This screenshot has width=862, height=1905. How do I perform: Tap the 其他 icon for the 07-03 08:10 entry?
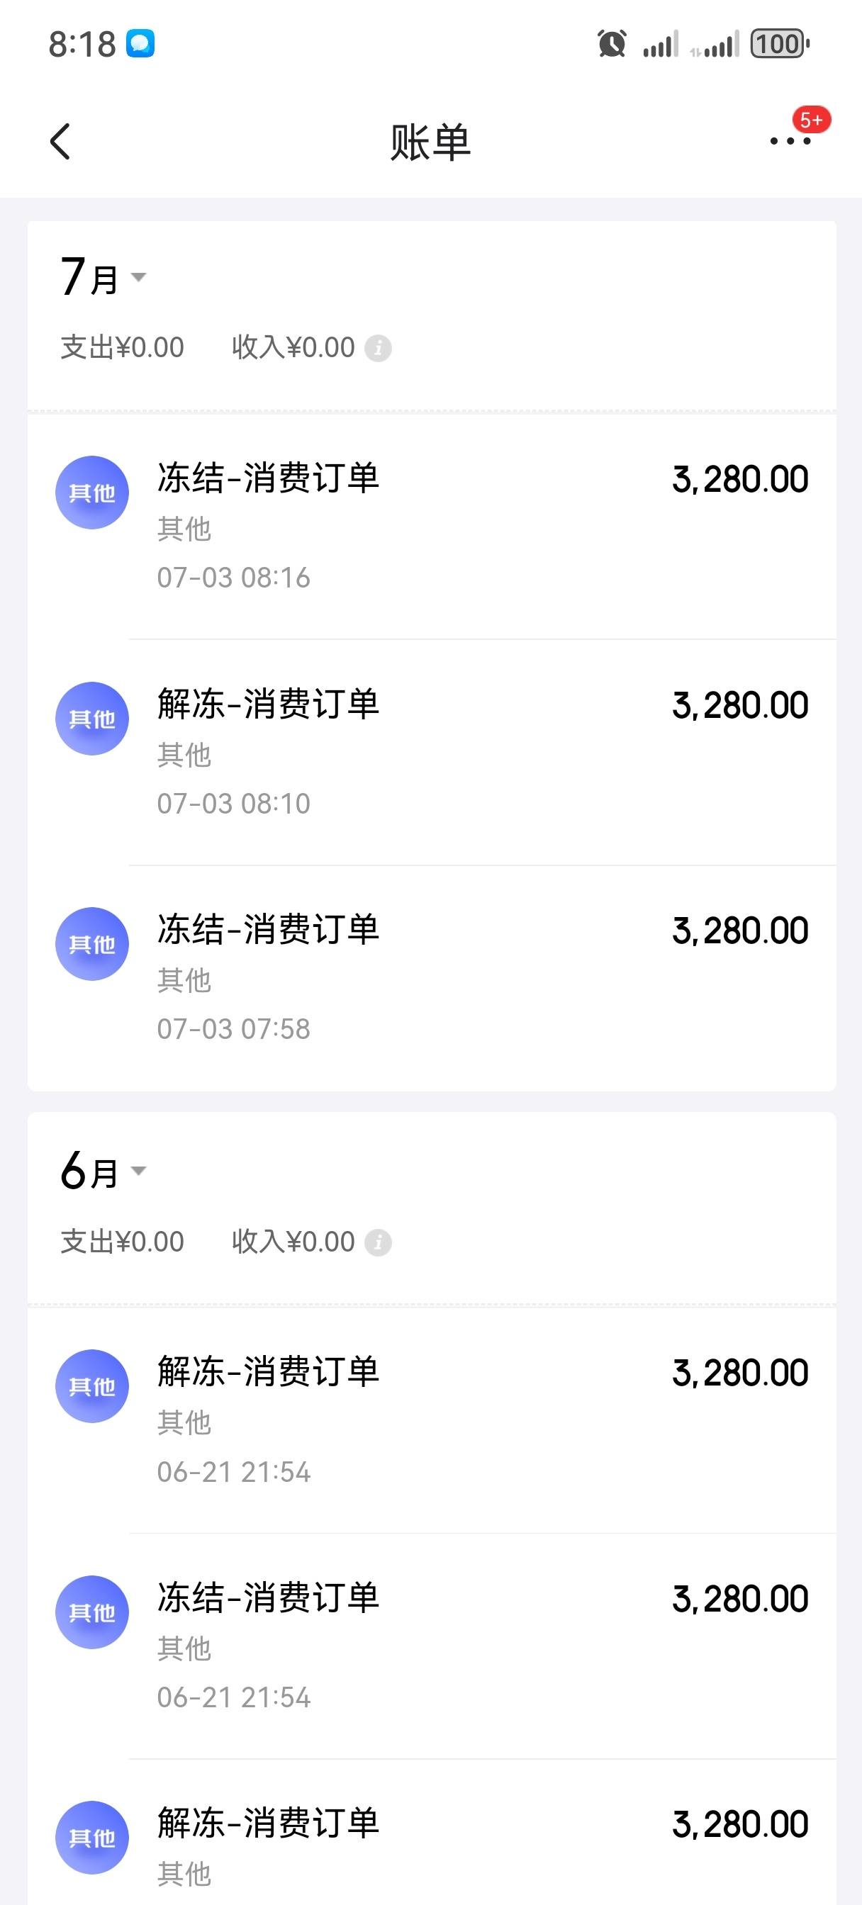(91, 718)
